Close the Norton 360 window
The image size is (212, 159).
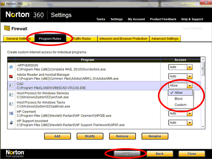click(206, 3)
